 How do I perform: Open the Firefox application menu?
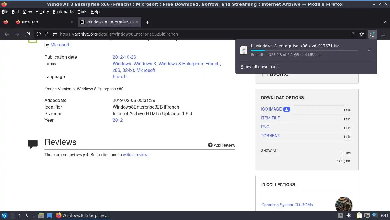(383, 34)
